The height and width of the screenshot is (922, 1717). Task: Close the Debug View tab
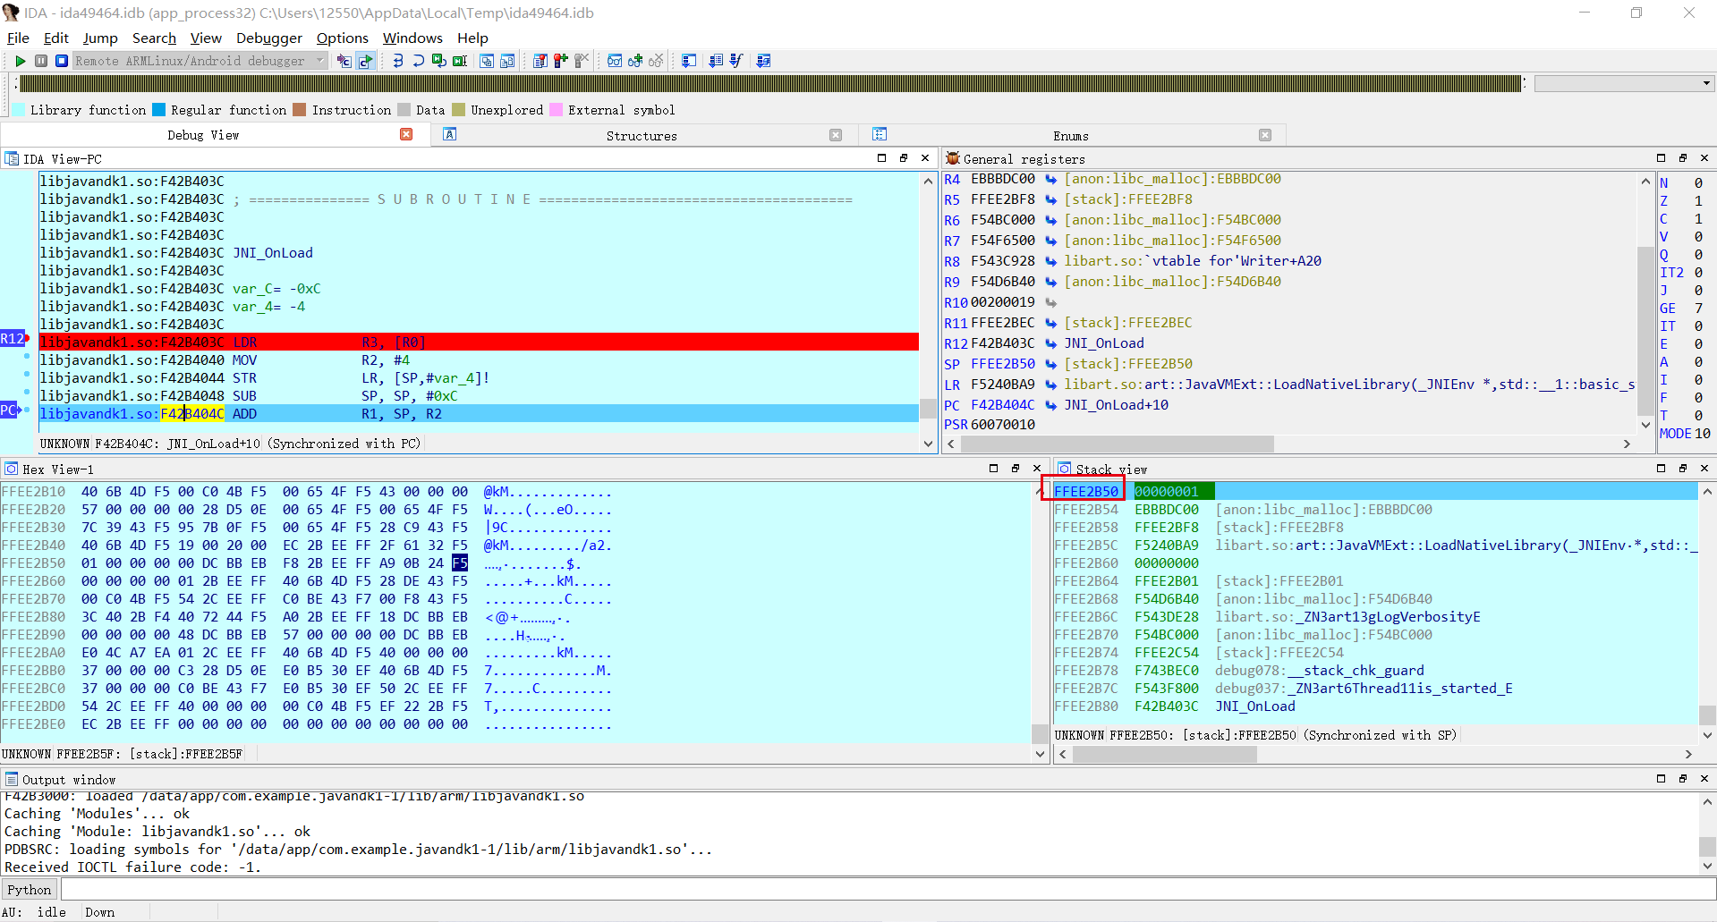(406, 134)
